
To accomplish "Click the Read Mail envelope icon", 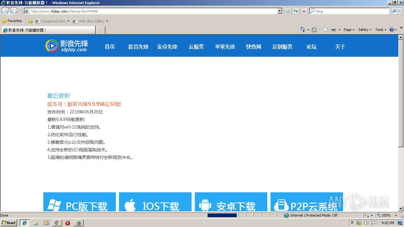I will 326,30.
